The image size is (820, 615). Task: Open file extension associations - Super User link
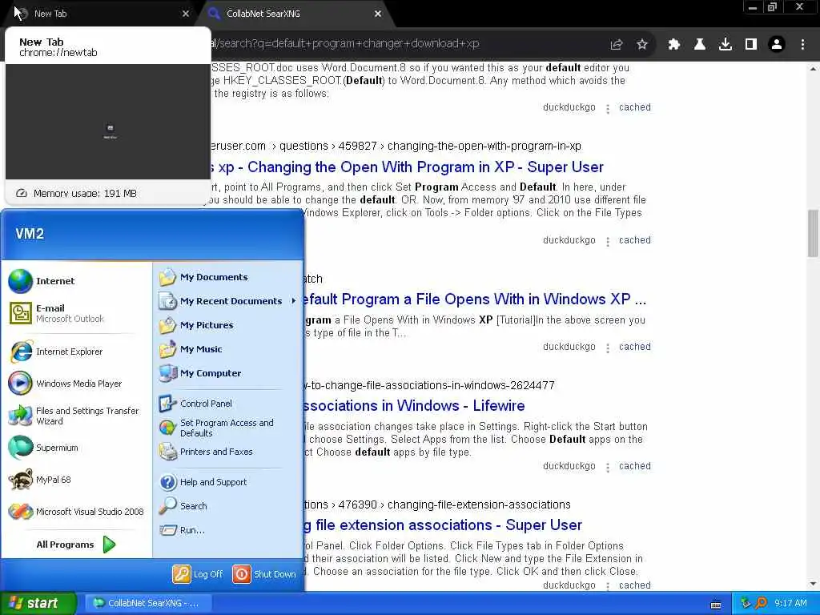pyautogui.click(x=443, y=525)
